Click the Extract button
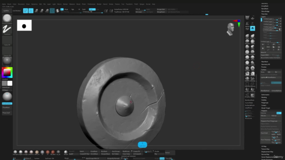Viewport: 285px width, 160px height. 170,152
